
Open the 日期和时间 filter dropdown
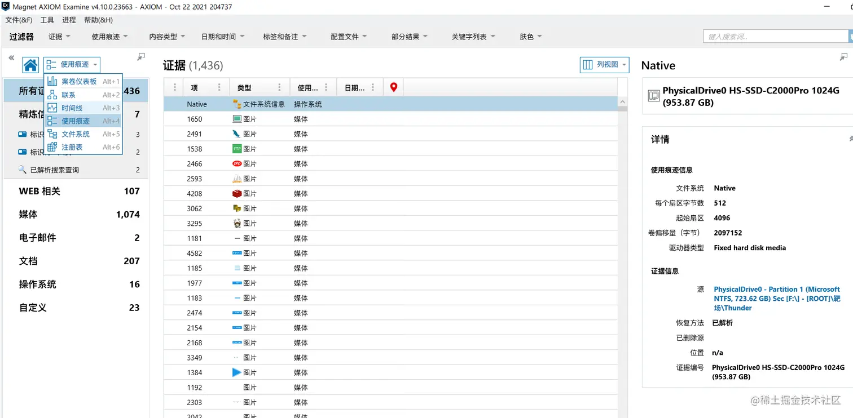[223, 37]
